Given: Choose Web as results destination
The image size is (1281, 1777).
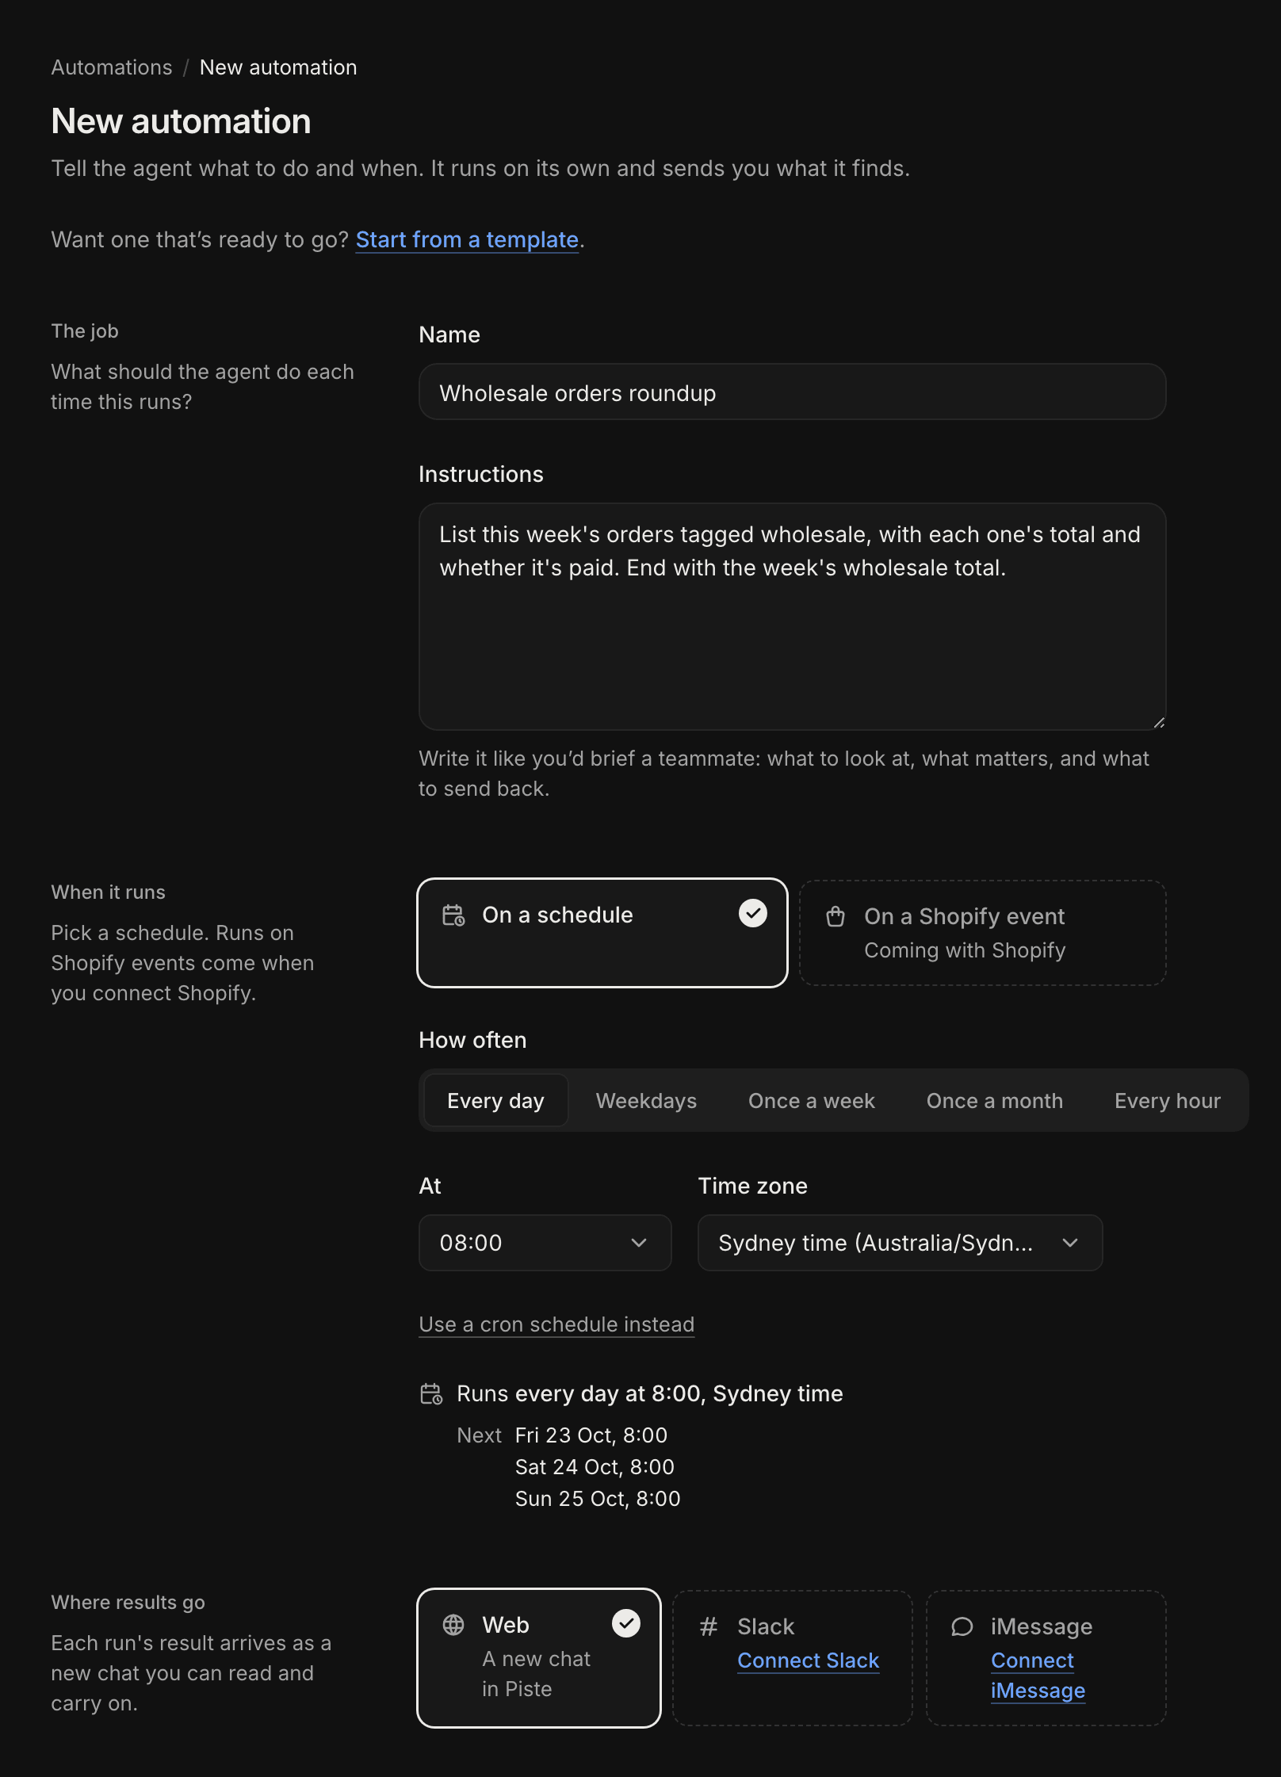Looking at the screenshot, I should point(539,1658).
